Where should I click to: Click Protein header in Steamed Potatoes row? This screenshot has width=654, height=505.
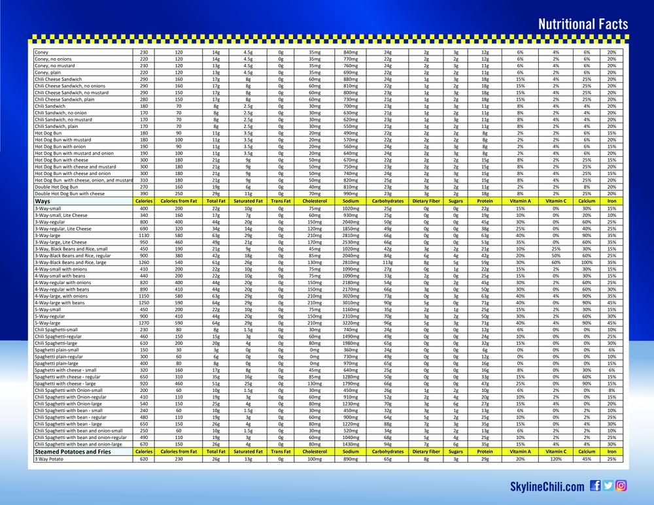(485, 451)
